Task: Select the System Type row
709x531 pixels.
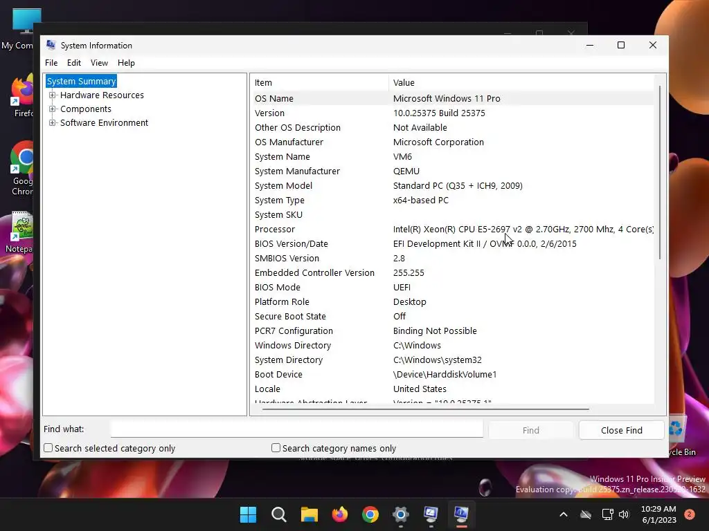Action: tap(453, 200)
